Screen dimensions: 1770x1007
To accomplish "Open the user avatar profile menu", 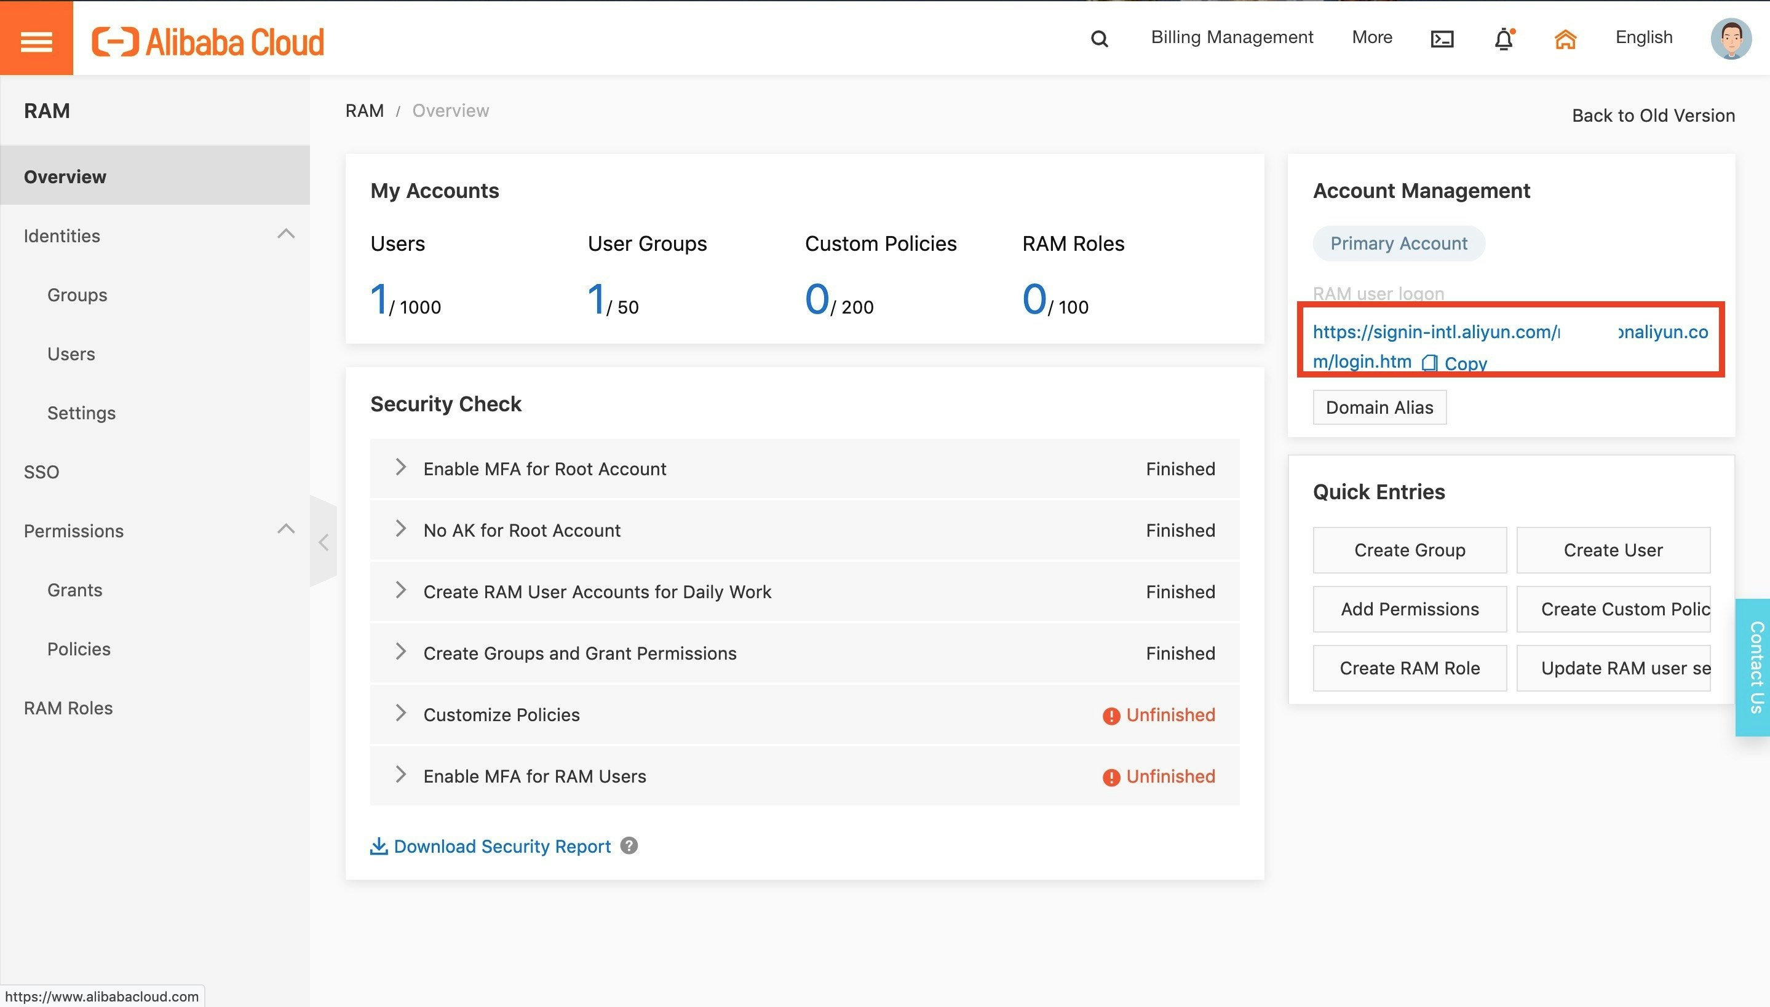I will pyautogui.click(x=1731, y=39).
